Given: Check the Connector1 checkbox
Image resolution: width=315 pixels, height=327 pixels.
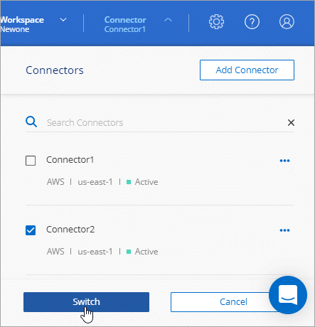Looking at the screenshot, I should pos(31,161).
